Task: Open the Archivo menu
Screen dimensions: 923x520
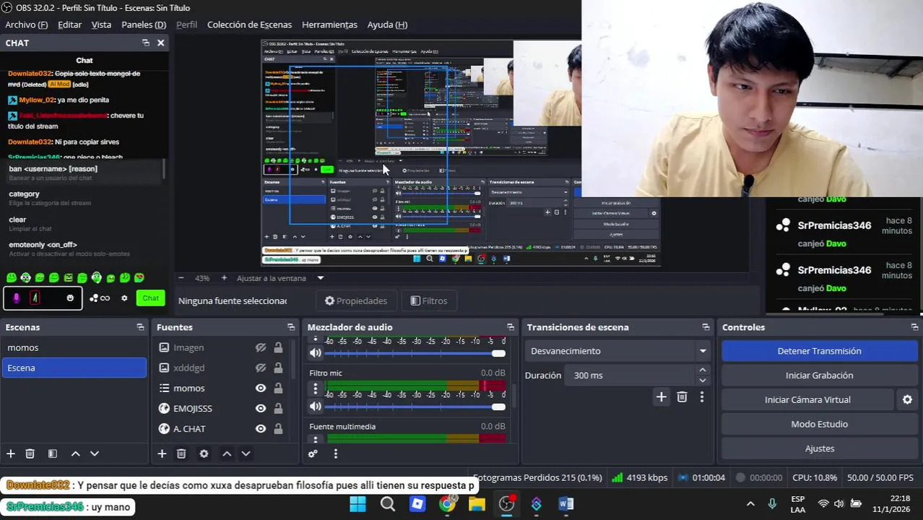Action: [26, 25]
